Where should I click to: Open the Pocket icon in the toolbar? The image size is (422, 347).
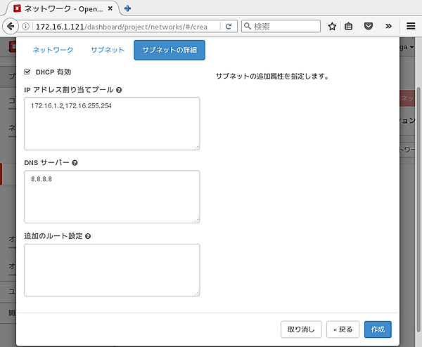click(369, 26)
